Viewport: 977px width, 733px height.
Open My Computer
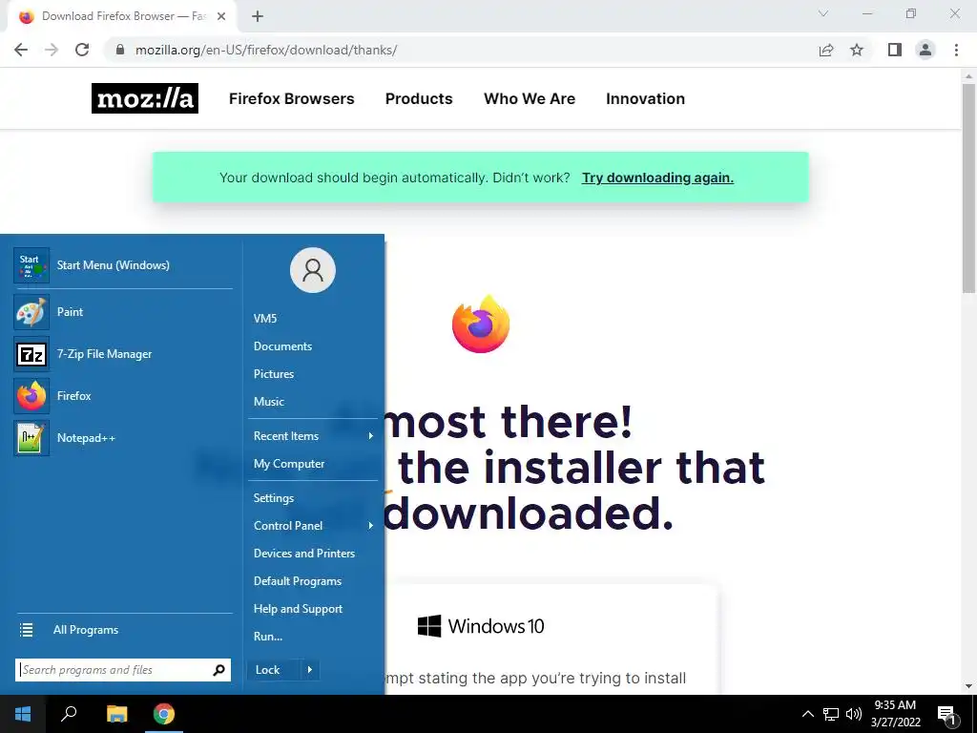289,464
